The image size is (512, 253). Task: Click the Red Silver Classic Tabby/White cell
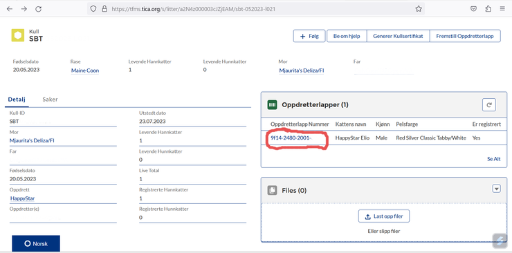(x=431, y=138)
